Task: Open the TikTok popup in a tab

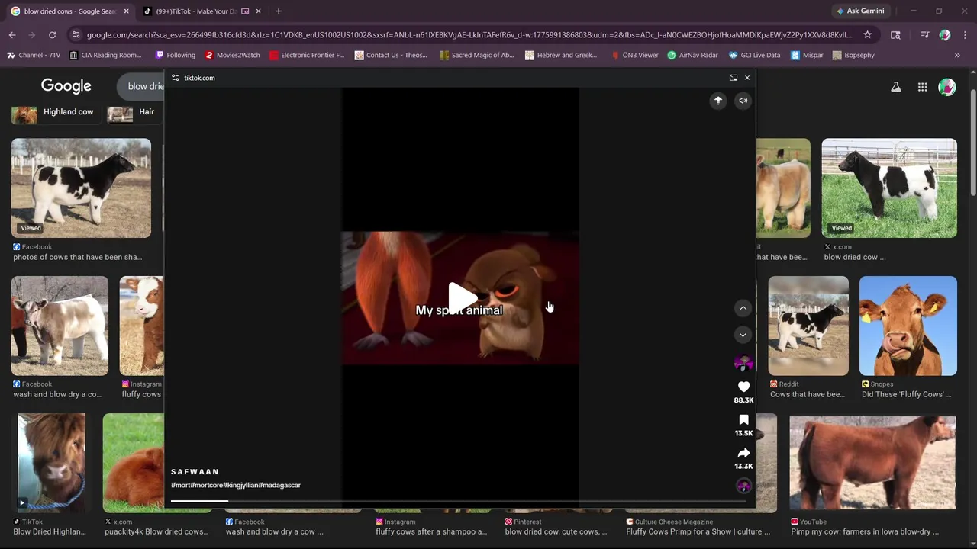Action: pos(734,78)
